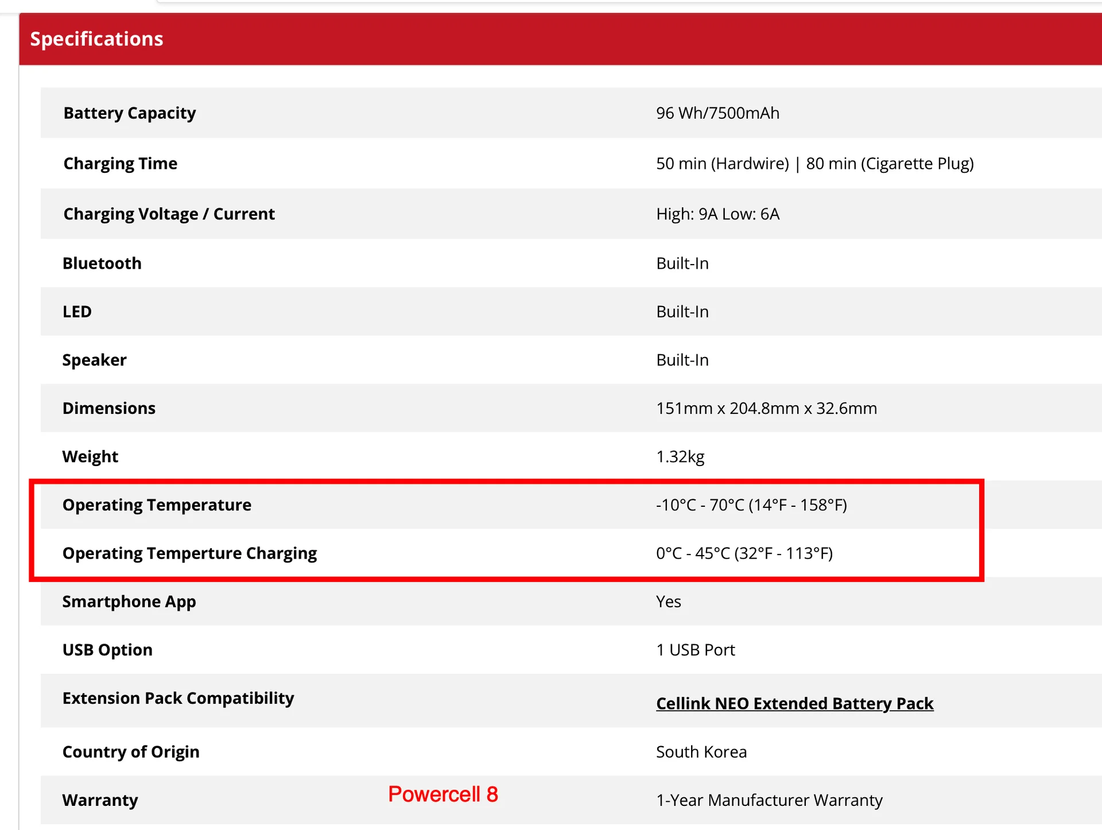Select the 0°C - 45°C charging temperature value
Image resolution: width=1102 pixels, height=830 pixels.
coord(744,553)
